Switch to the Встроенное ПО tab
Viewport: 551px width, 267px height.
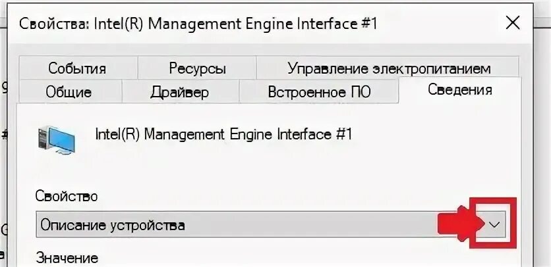click(319, 91)
